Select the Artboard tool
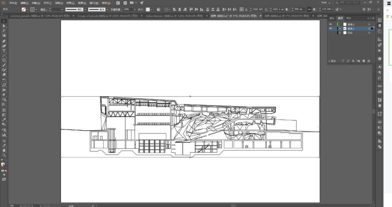The image size is (392, 207). tap(4, 141)
